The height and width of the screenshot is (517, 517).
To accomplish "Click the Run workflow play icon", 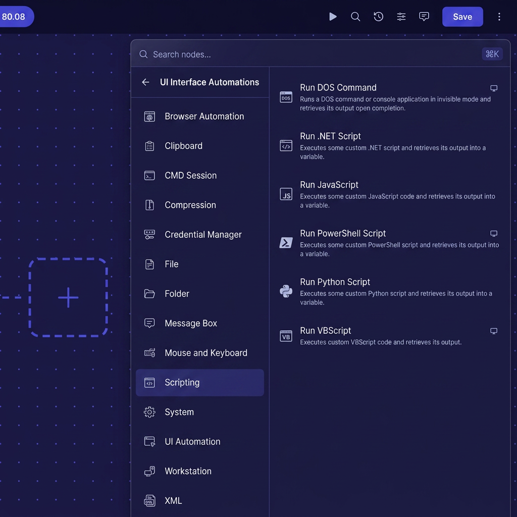I will pyautogui.click(x=333, y=17).
